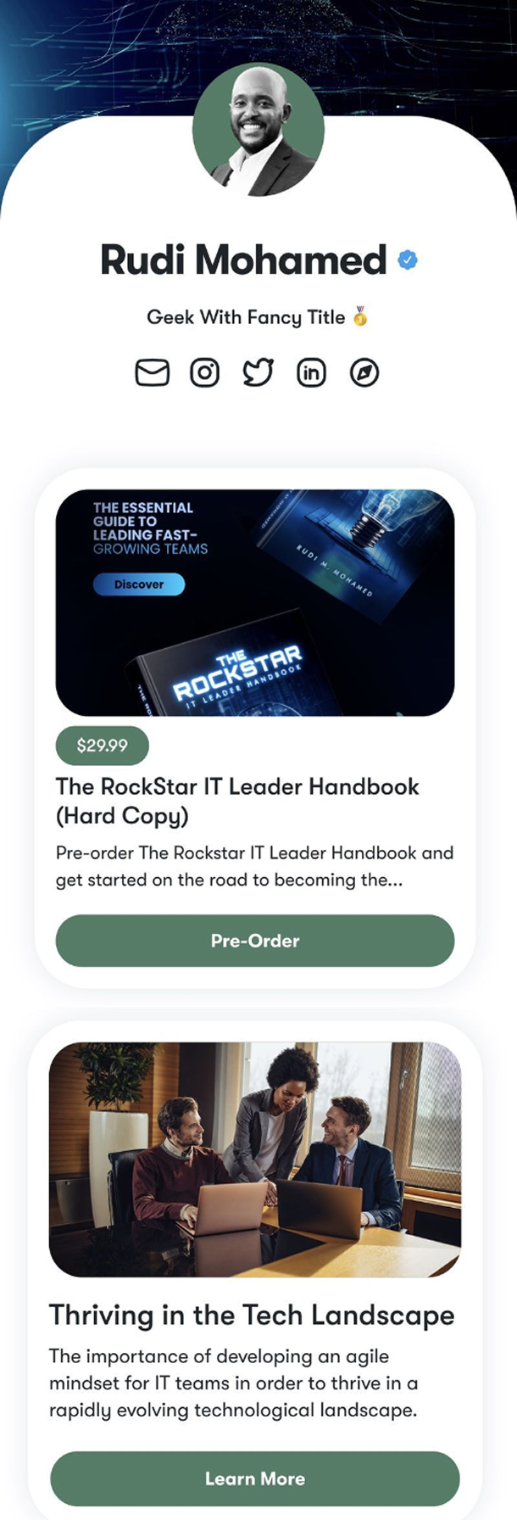The image size is (517, 1520).
Task: Click the Rockstar handbook banner image
Action: (x=255, y=603)
